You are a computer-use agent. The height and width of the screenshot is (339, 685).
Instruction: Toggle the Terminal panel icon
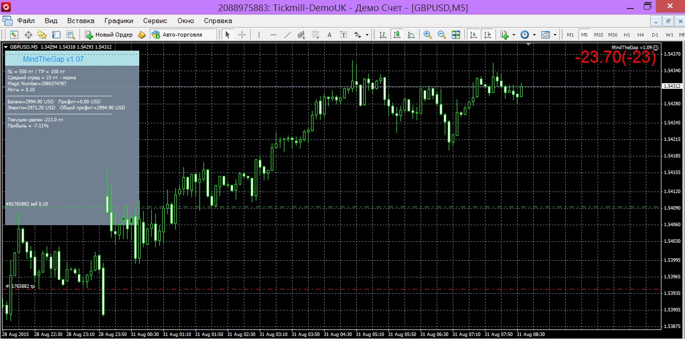(x=56, y=35)
